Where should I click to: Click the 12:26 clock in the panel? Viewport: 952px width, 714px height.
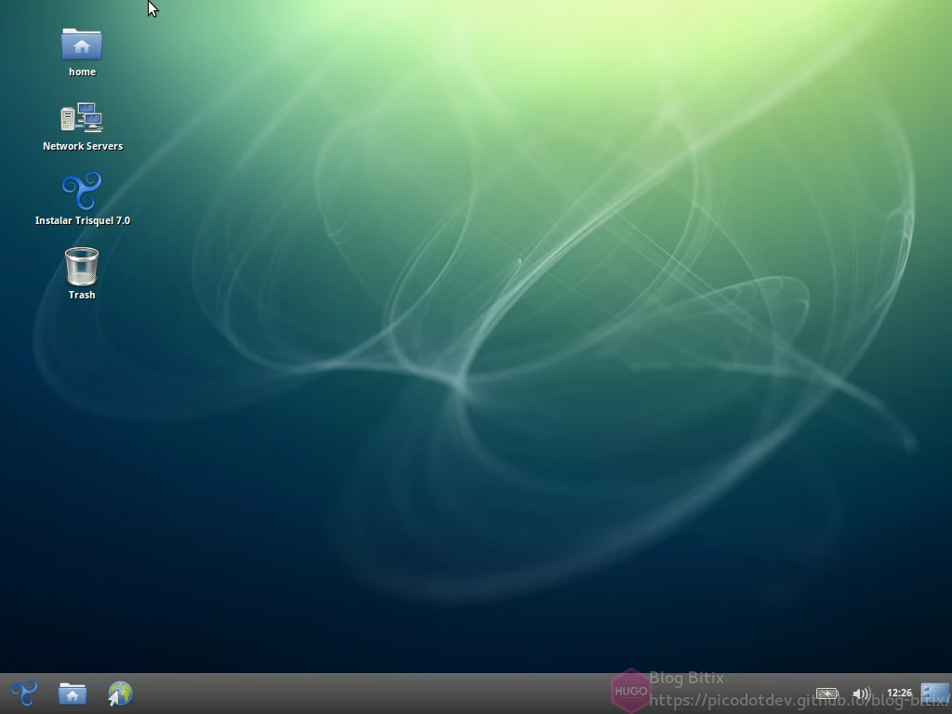coord(899,693)
